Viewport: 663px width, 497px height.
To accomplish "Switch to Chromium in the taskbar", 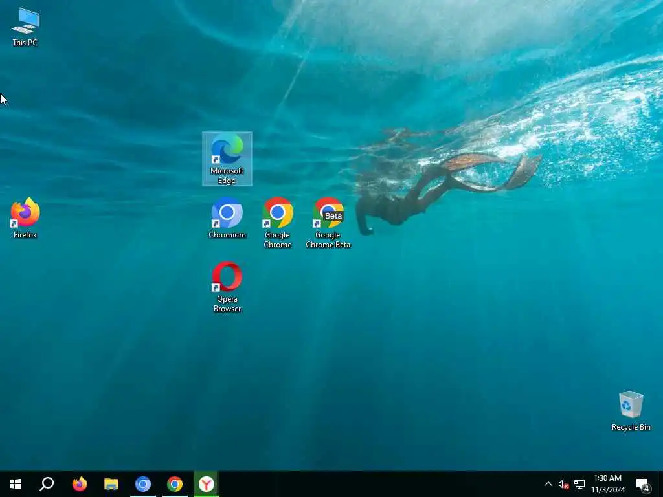I will click(143, 484).
